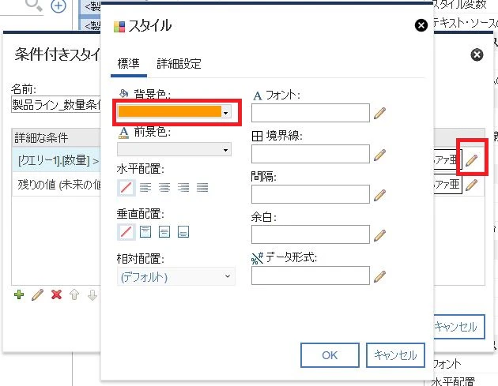Edit the 間隔 spacing setting pencil
The height and width of the screenshot is (386, 498).
click(x=379, y=195)
